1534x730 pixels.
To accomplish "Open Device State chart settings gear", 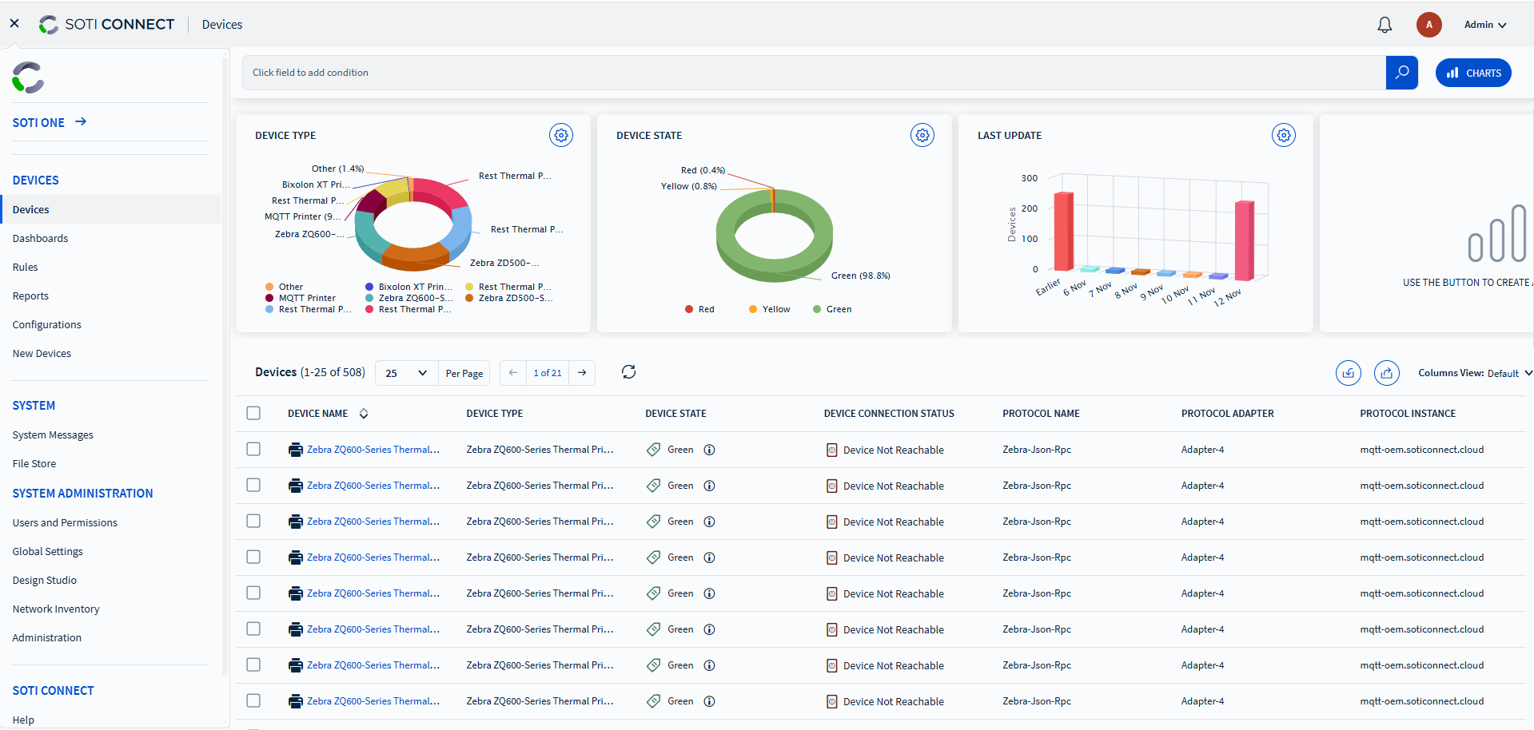I will click(x=922, y=135).
